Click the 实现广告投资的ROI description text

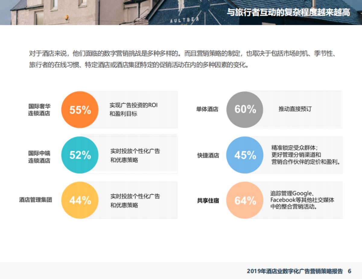(x=134, y=105)
